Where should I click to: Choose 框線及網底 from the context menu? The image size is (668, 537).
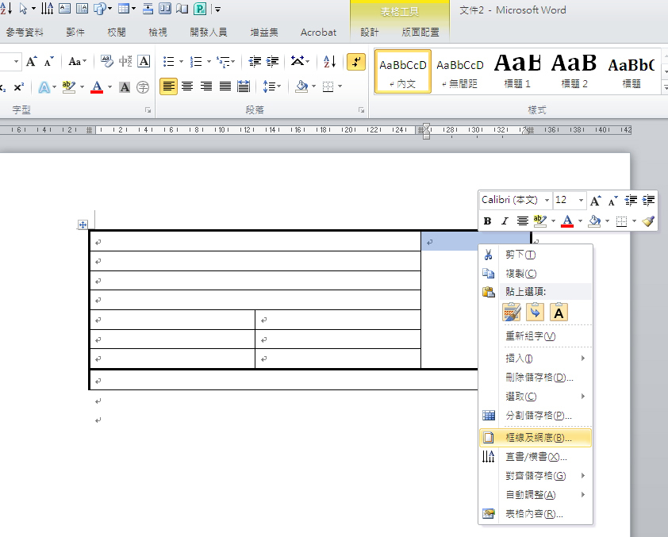click(x=539, y=437)
